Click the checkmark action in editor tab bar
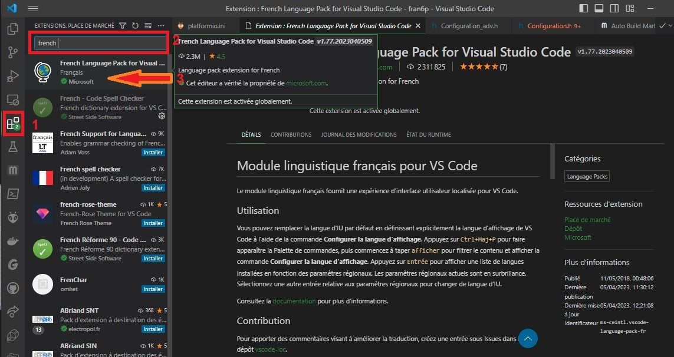This screenshot has height=357, width=674. [663, 26]
